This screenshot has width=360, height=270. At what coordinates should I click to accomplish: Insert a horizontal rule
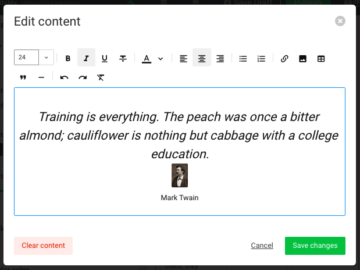pos(41,77)
